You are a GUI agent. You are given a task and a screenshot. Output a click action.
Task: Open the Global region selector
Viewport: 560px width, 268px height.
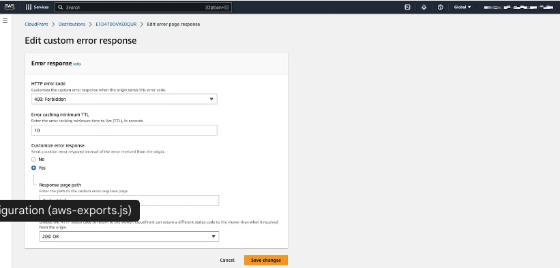pos(462,7)
